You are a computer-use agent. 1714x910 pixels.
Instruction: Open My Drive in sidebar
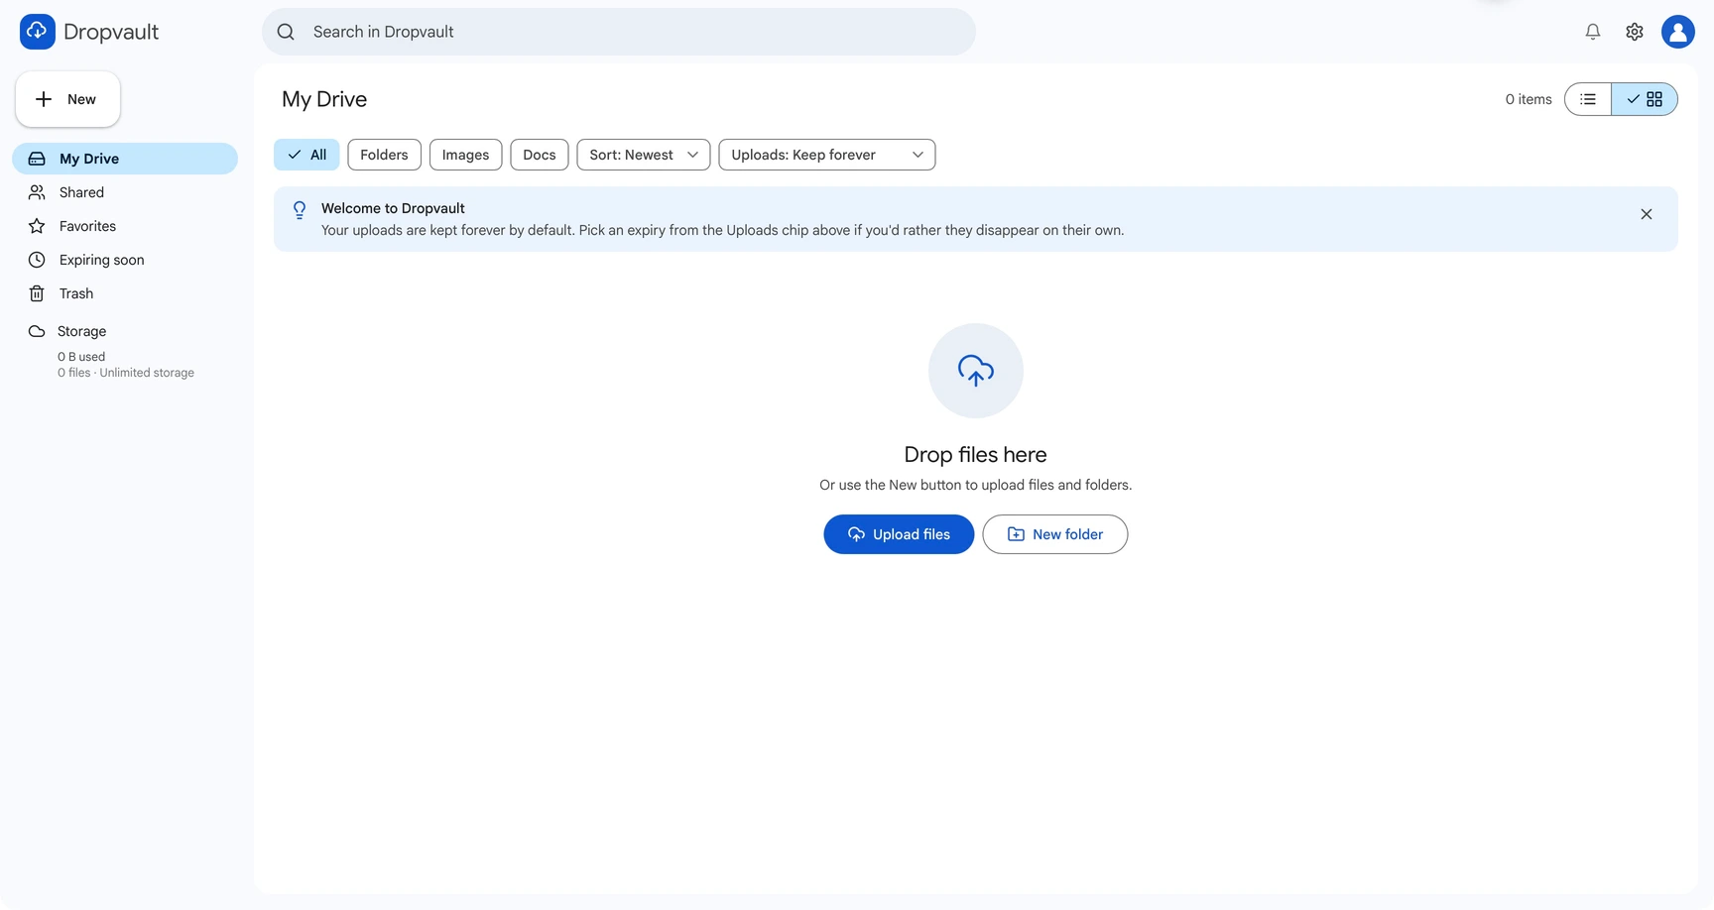pyautogui.click(x=125, y=159)
